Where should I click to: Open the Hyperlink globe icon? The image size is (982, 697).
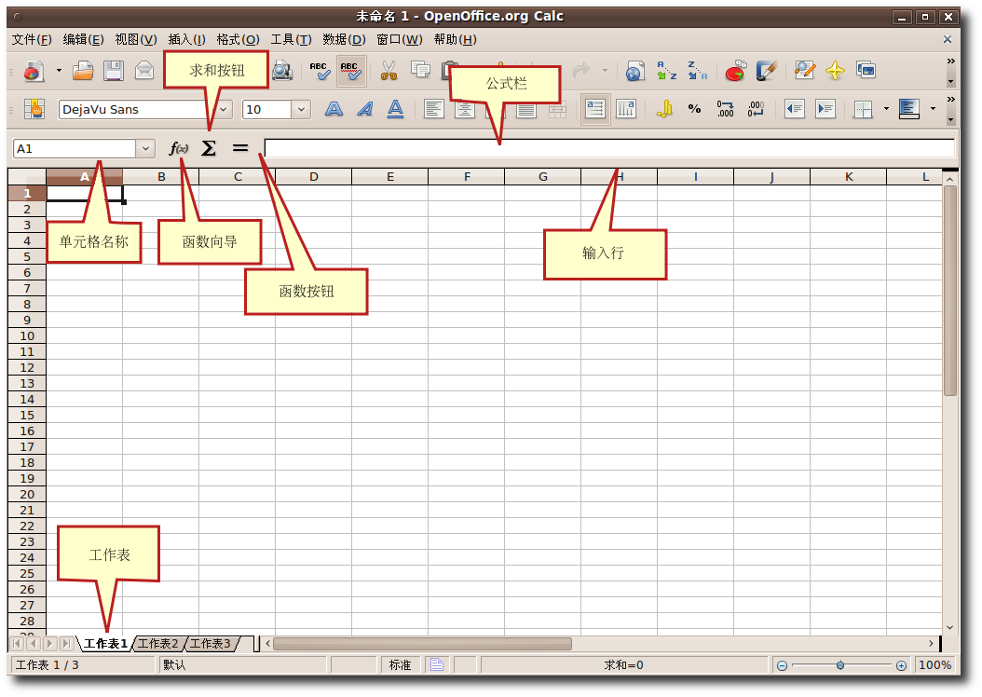pyautogui.click(x=635, y=71)
